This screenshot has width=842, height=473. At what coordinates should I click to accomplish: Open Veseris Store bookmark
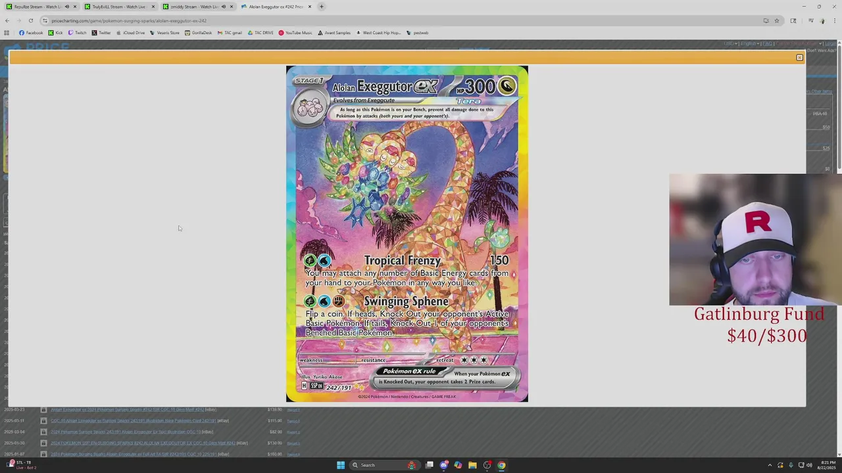coord(164,33)
